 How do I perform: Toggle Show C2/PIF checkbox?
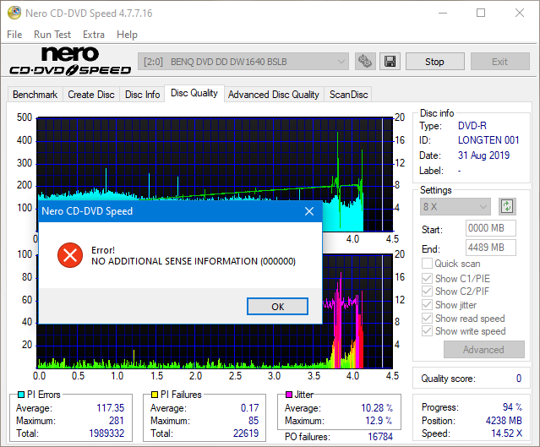427,292
